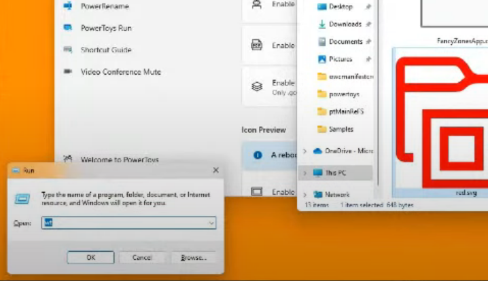The width and height of the screenshot is (488, 281).
Task: Click 'Welcome to PowerToys' sidebar label
Action: (120, 160)
